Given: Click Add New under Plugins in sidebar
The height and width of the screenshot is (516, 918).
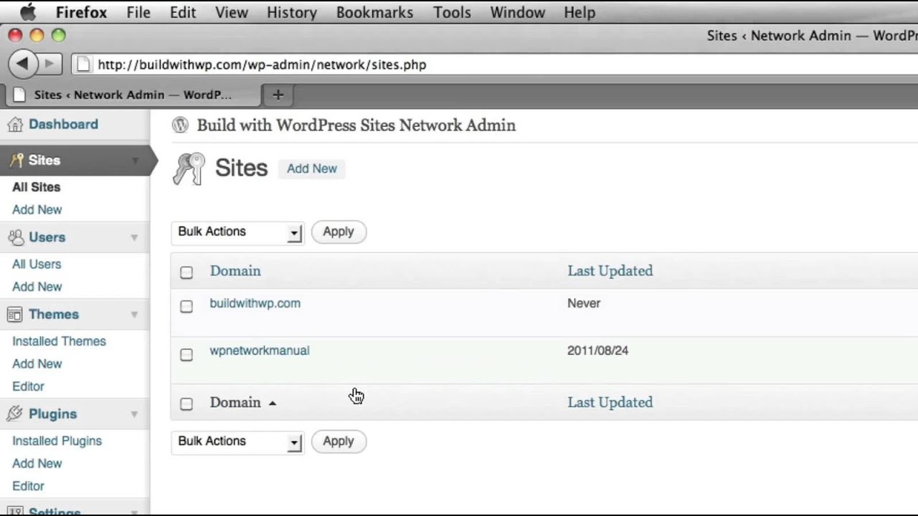Looking at the screenshot, I should 37,464.
